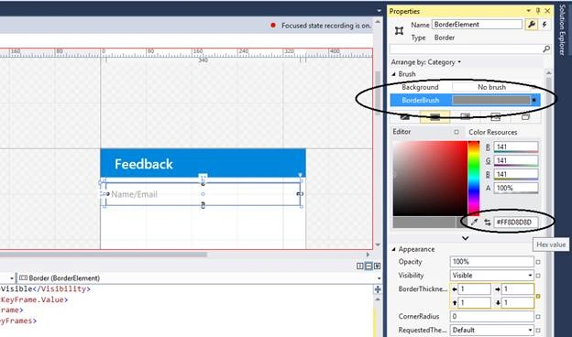Click the Name field BorderElement

(478, 25)
